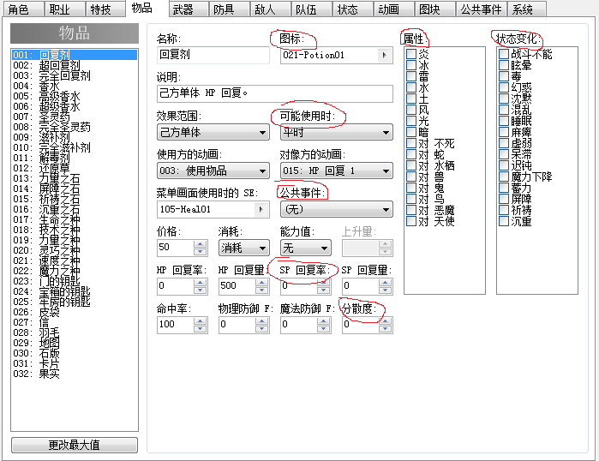Switch to the 队伍 tab
Image resolution: width=599 pixels, height=461 pixels.
point(312,9)
